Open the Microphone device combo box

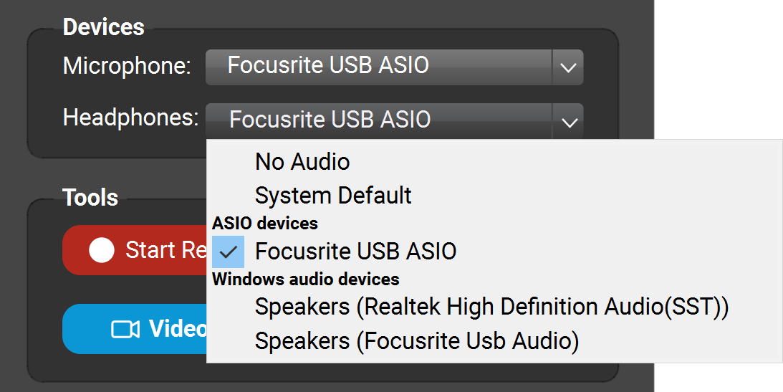coord(378,67)
